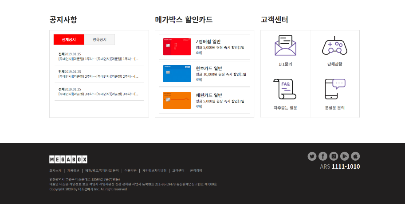Open the 윤리경영 footer link
Viewport: 405px width, 204px height.
[196, 170]
